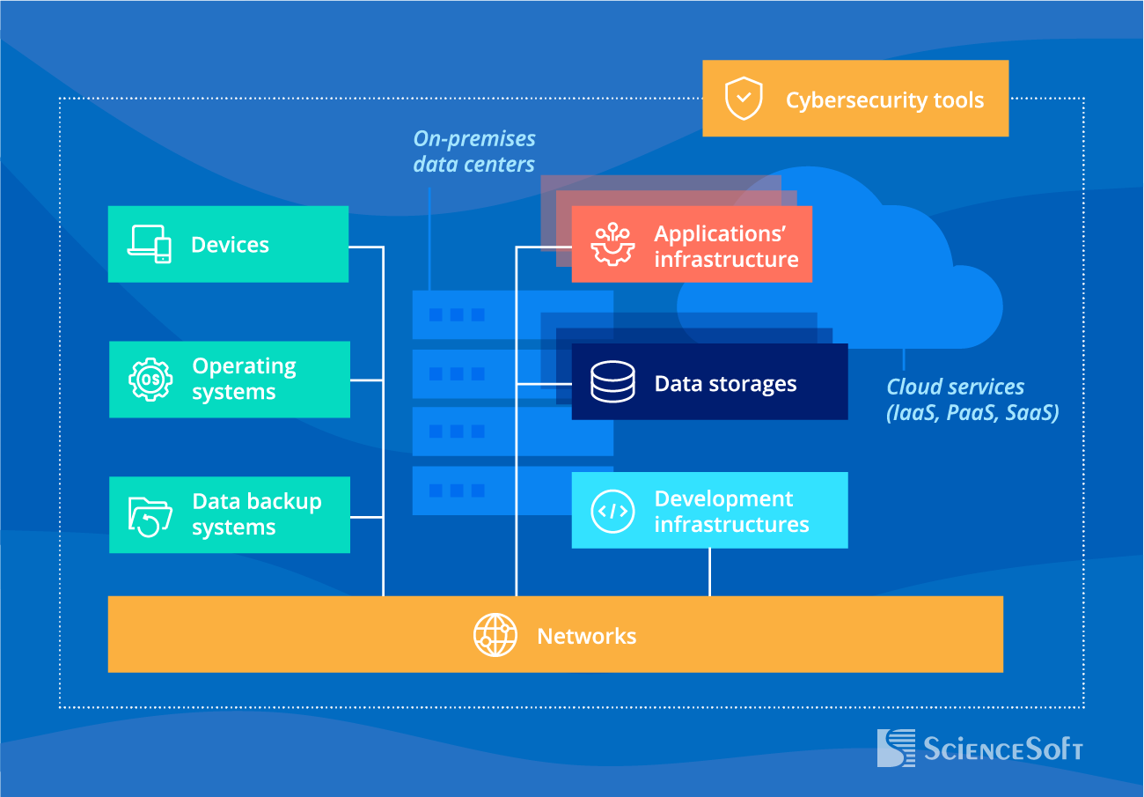The height and width of the screenshot is (797, 1144).
Task: Select the code brackets Development icon
Action: tap(612, 511)
